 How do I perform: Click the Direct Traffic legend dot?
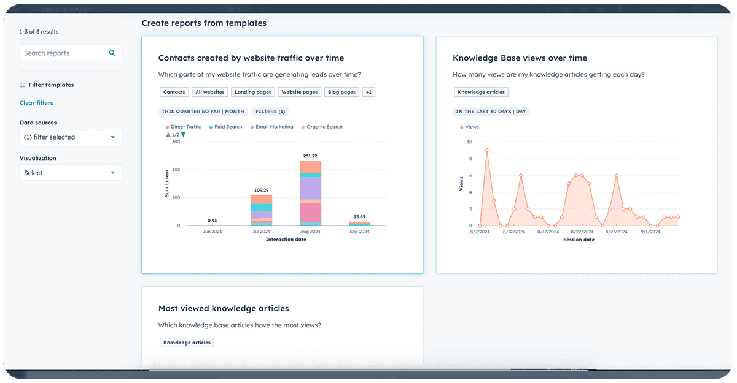click(167, 127)
